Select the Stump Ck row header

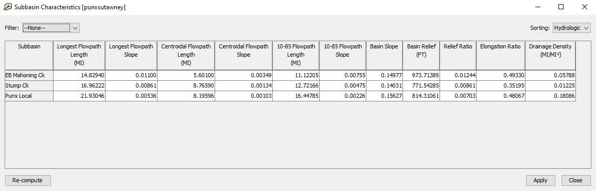(x=29, y=85)
